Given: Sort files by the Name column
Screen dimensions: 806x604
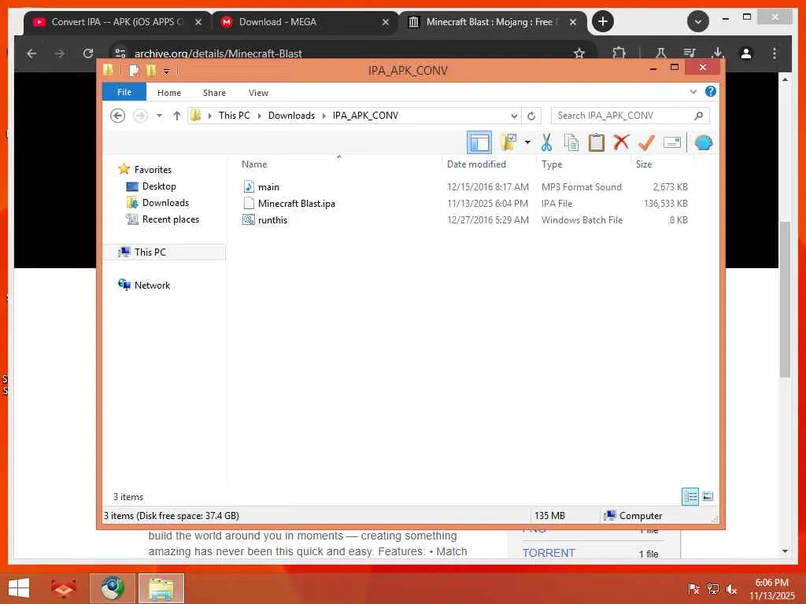Looking at the screenshot, I should click(x=254, y=164).
